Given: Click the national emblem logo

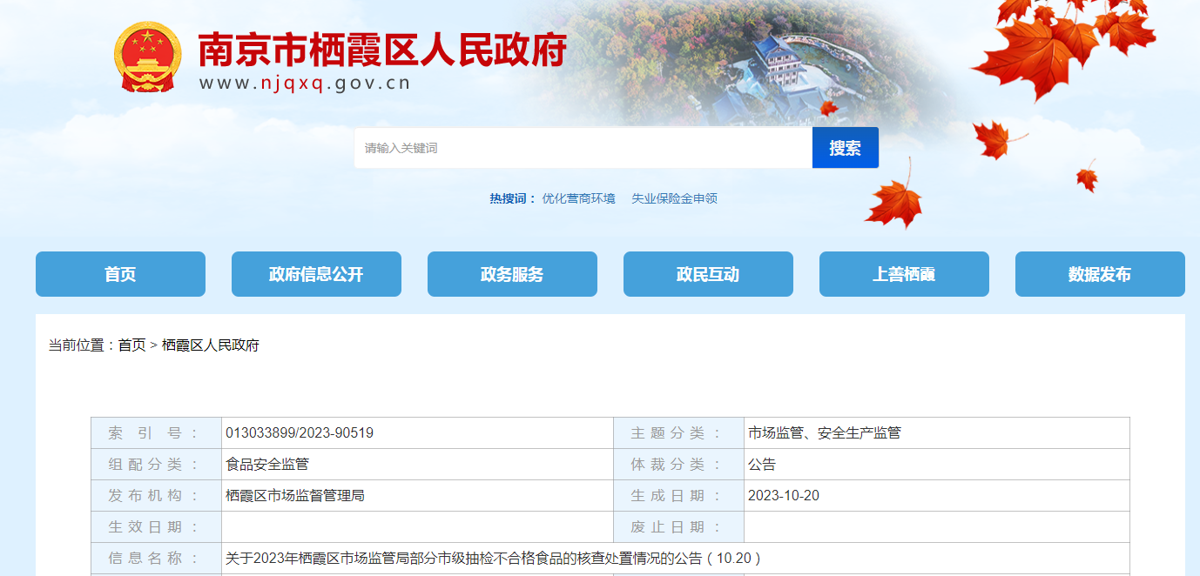Looking at the screenshot, I should [148, 57].
